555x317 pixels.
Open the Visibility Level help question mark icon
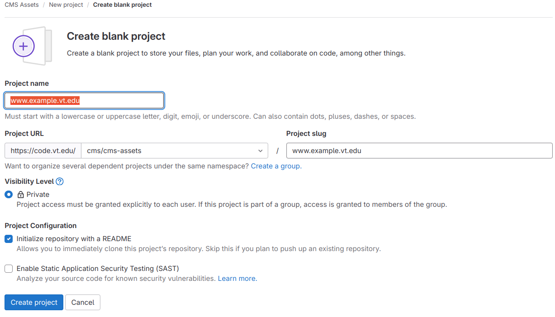point(59,181)
